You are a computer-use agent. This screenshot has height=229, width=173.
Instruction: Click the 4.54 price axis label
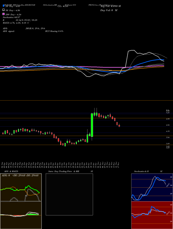tap(168, 125)
